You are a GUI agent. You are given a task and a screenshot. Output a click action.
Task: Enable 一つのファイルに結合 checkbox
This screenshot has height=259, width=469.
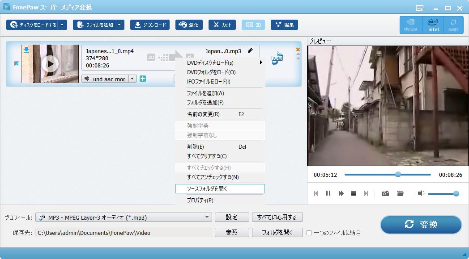coord(309,233)
